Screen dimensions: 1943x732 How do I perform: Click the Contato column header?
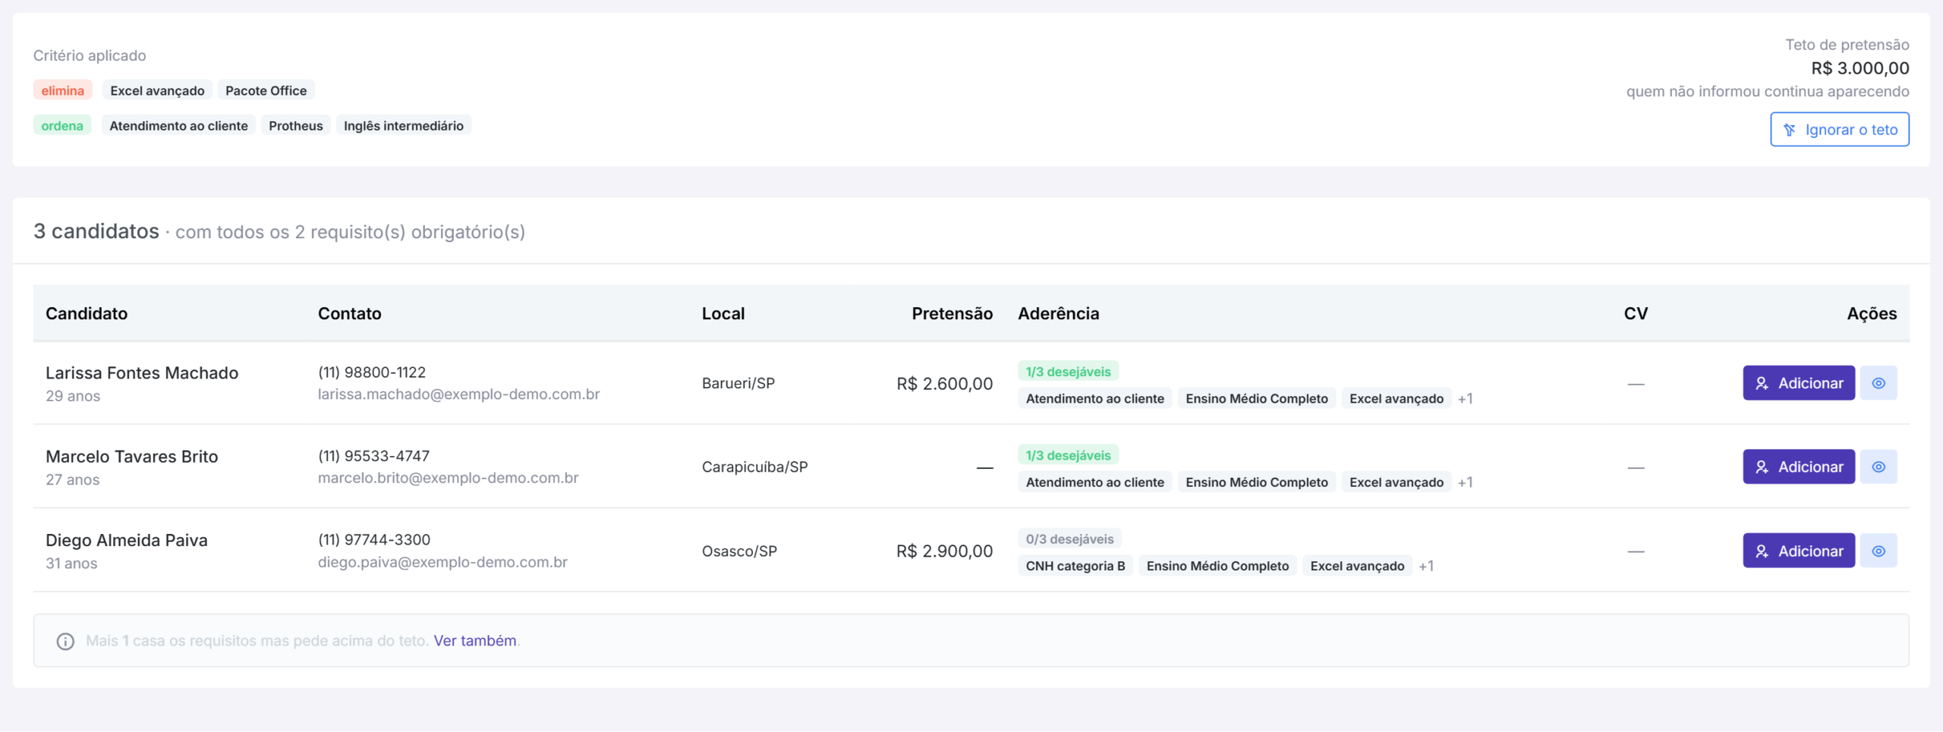click(x=350, y=313)
